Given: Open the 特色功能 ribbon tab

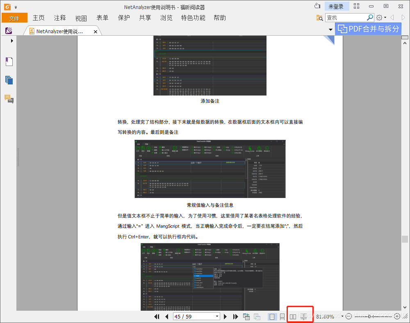Looking at the screenshot, I should point(193,18).
